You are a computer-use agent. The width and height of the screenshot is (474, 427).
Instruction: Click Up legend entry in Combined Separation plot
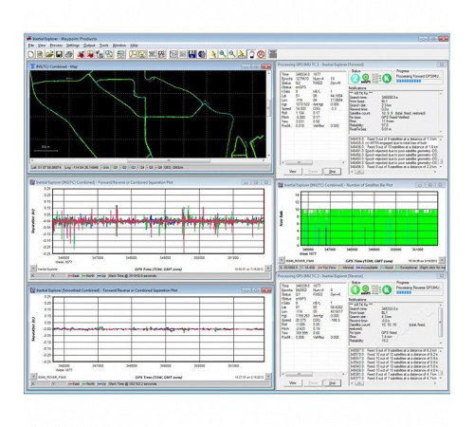(x=101, y=276)
